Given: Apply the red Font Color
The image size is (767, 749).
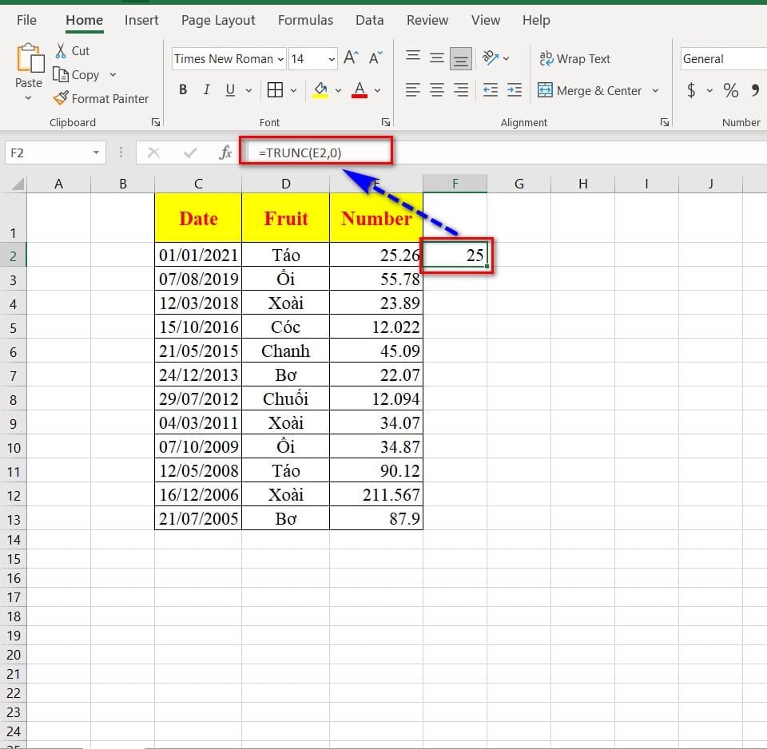Looking at the screenshot, I should click(x=360, y=90).
